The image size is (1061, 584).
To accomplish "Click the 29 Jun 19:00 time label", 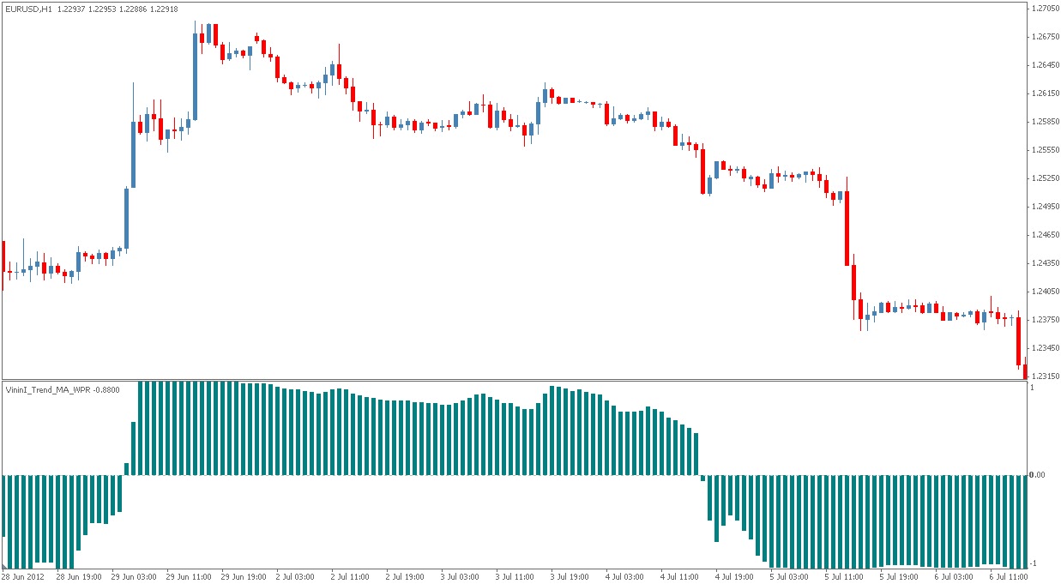I will click(244, 577).
